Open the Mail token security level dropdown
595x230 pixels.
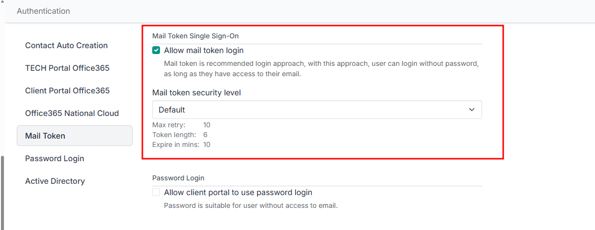[317, 110]
